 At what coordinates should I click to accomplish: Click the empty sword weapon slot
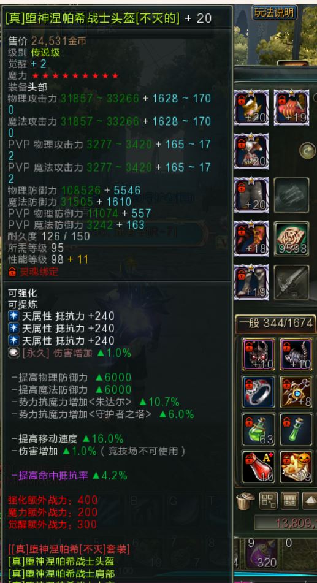[291, 283]
